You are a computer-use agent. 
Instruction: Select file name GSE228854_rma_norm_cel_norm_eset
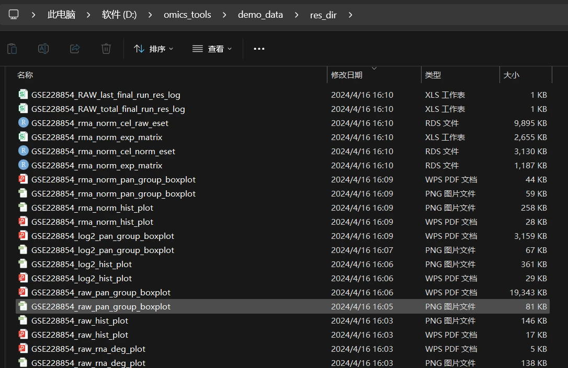click(x=103, y=152)
